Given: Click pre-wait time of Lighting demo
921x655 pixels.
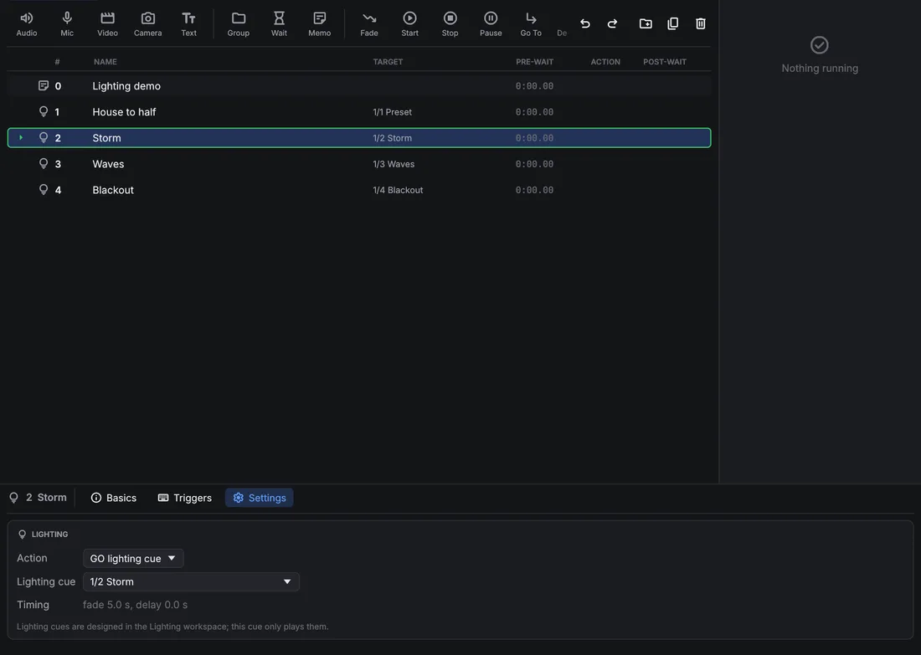Looking at the screenshot, I should coord(534,85).
